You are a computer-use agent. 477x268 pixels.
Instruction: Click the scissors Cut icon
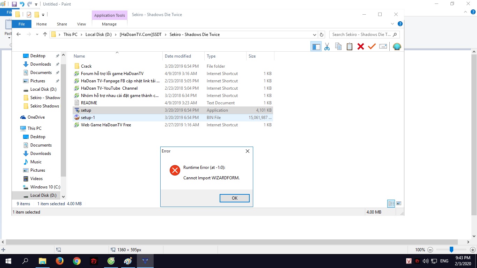327,46
